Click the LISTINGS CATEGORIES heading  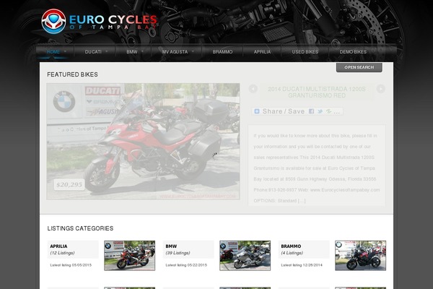click(80, 228)
